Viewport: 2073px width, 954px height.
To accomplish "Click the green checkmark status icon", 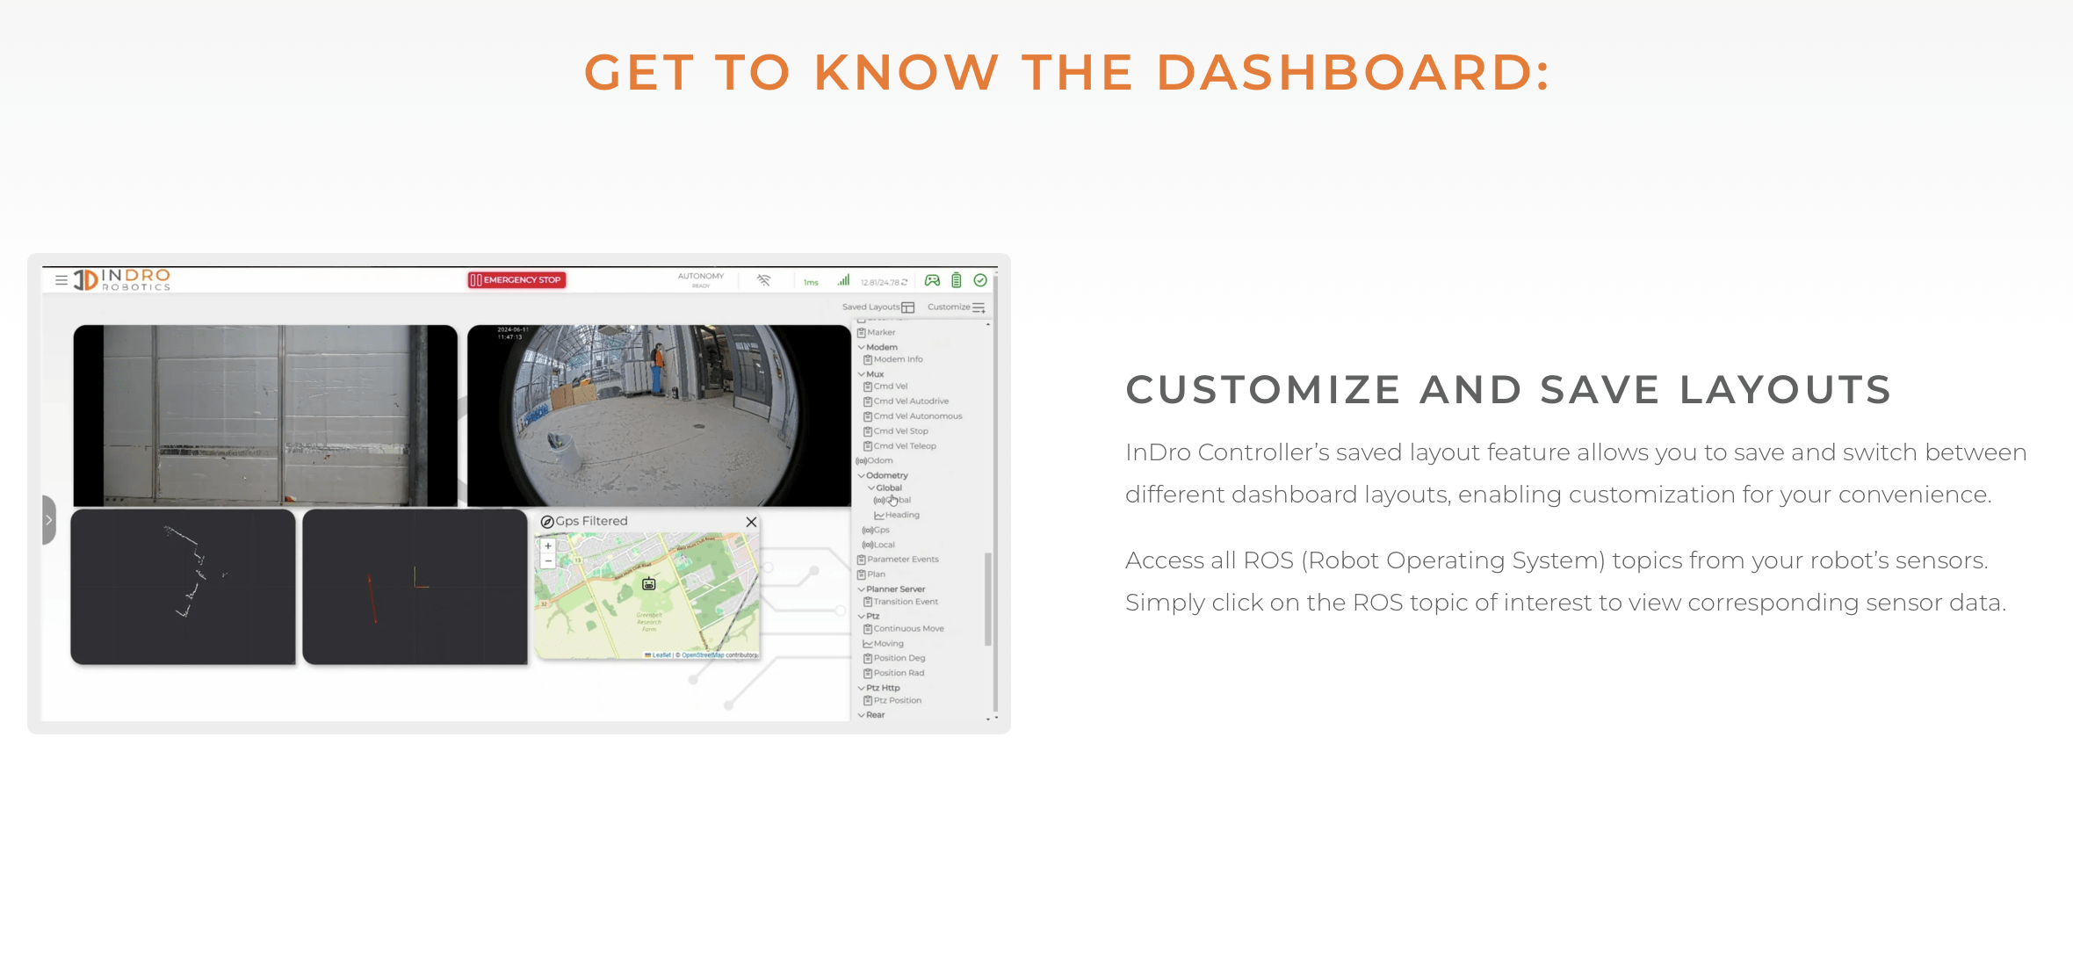I will (x=980, y=280).
